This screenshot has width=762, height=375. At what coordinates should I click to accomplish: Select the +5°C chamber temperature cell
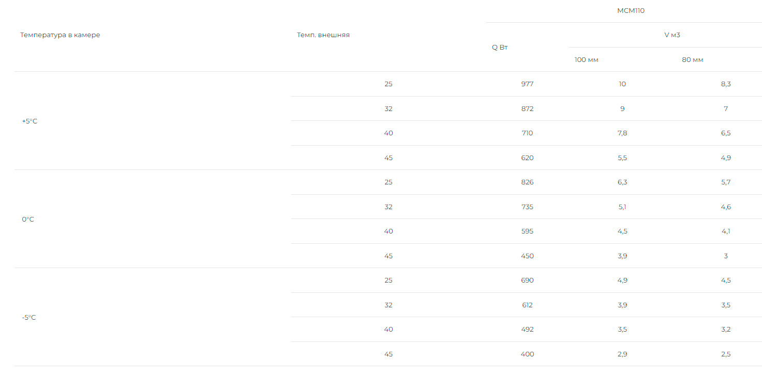click(x=29, y=121)
